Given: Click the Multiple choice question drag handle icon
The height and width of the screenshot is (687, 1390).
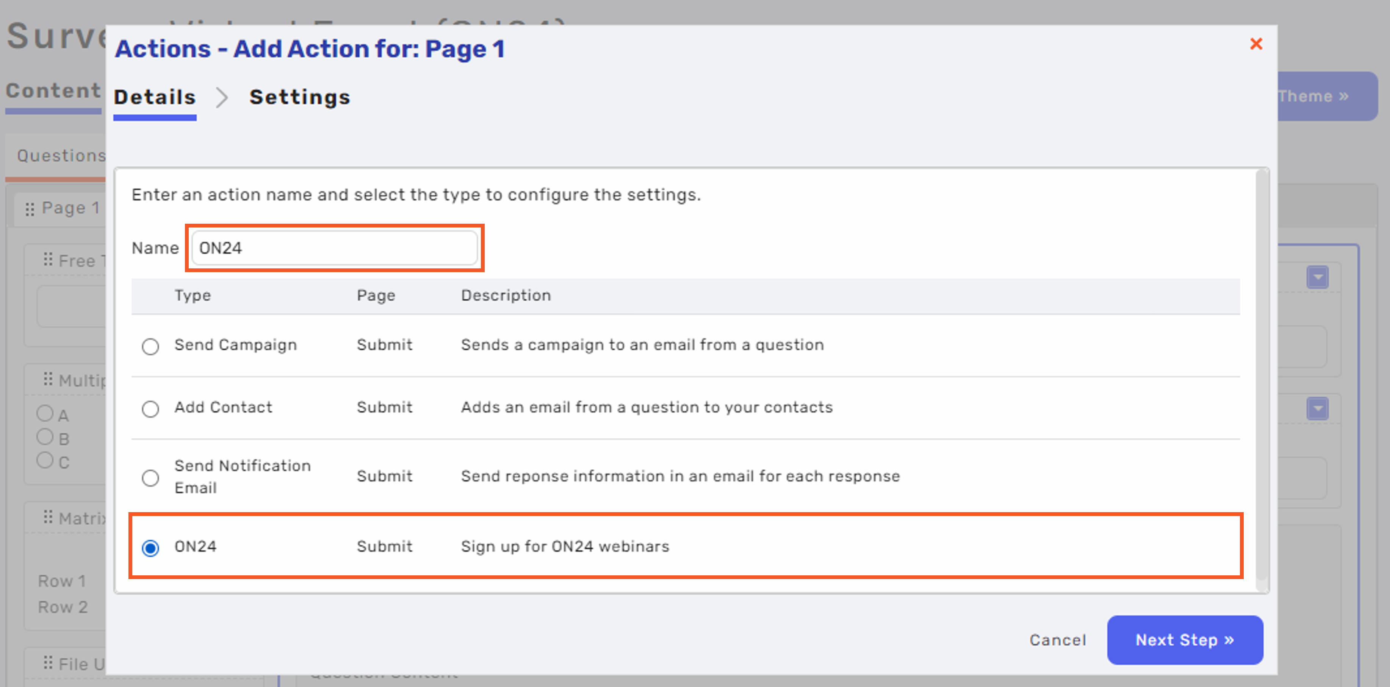Looking at the screenshot, I should click(x=48, y=379).
